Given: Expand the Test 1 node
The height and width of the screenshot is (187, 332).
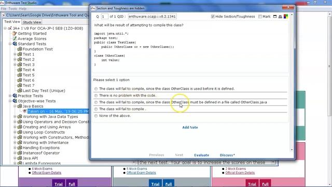Looking at the screenshot, I should point(15,54).
